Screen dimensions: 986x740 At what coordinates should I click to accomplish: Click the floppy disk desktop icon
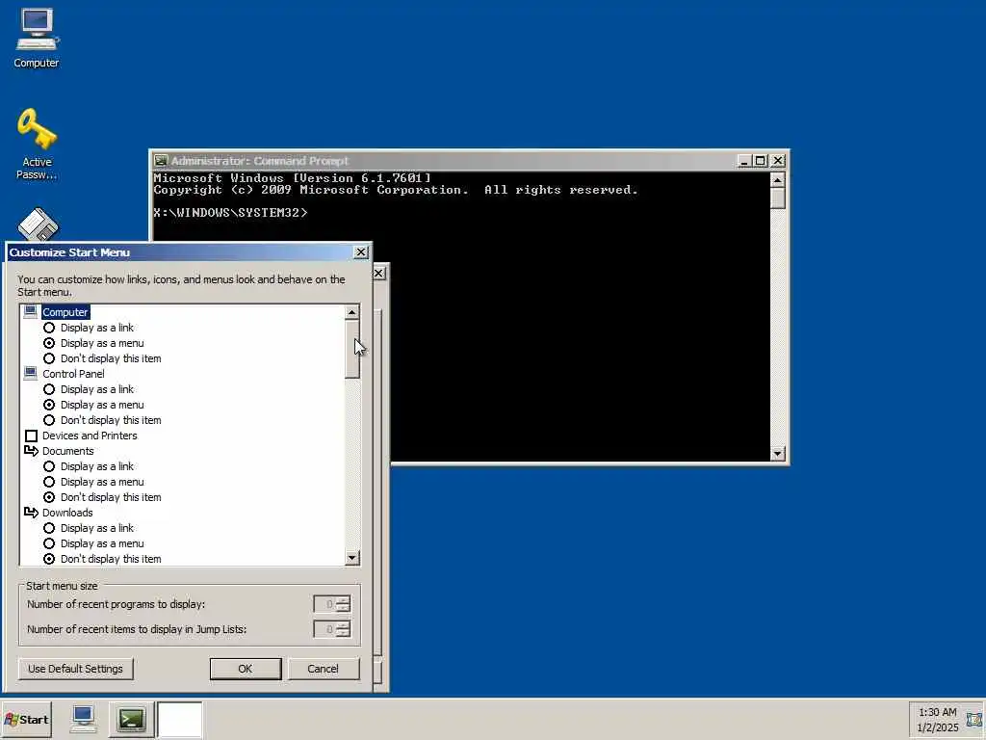point(38,224)
